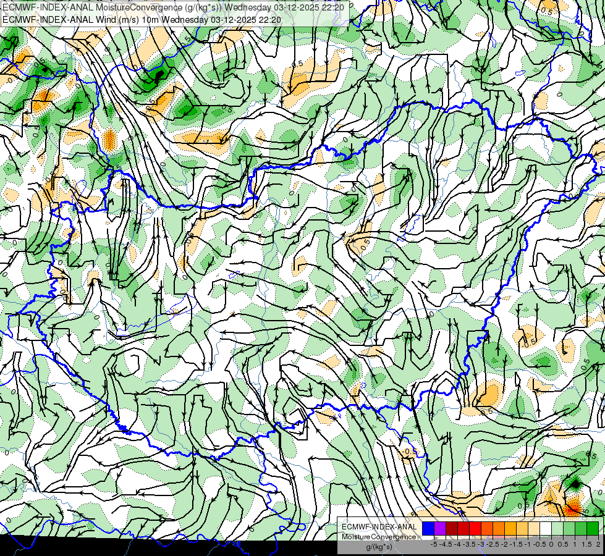Select the legend swatch between -4.5 and -4
This screenshot has width=605, height=556.
(x=452, y=528)
